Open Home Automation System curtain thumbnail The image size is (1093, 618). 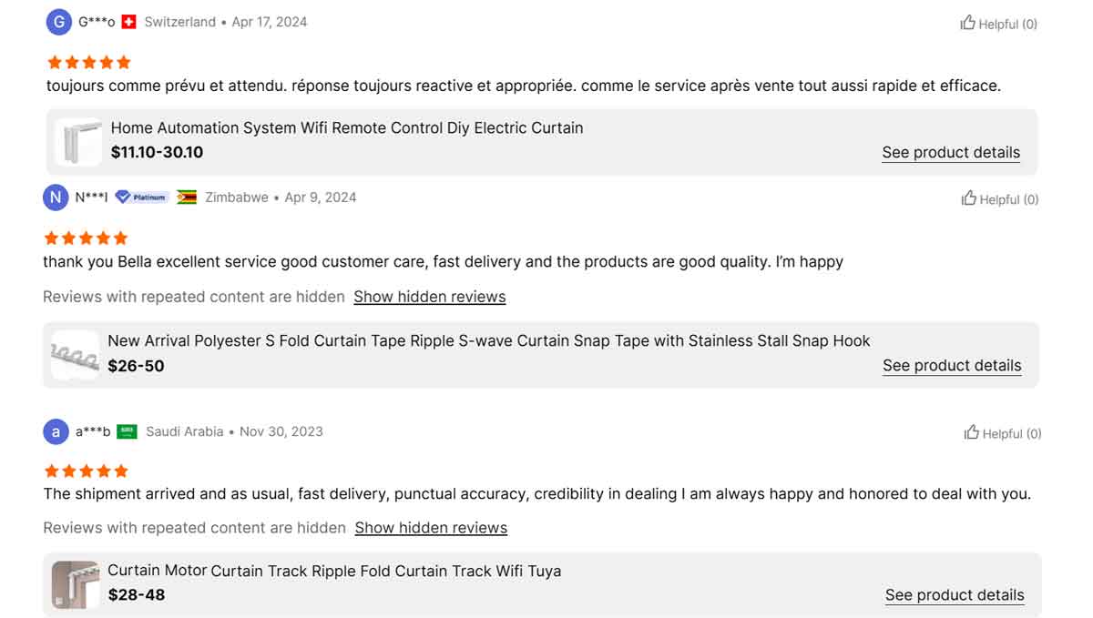point(78,142)
